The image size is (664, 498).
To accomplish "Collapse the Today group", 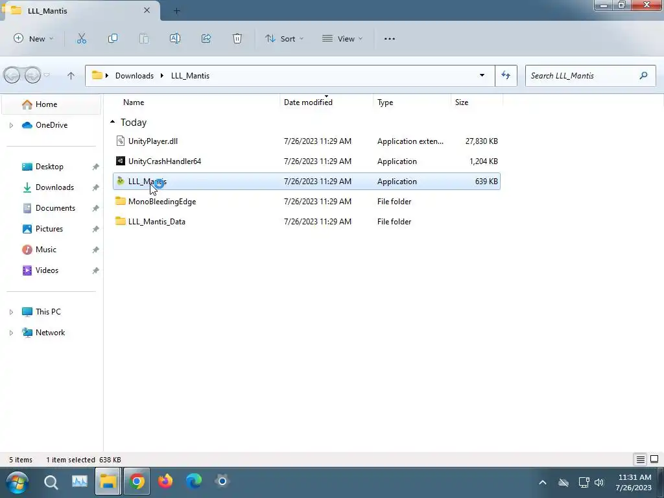I will [112, 122].
